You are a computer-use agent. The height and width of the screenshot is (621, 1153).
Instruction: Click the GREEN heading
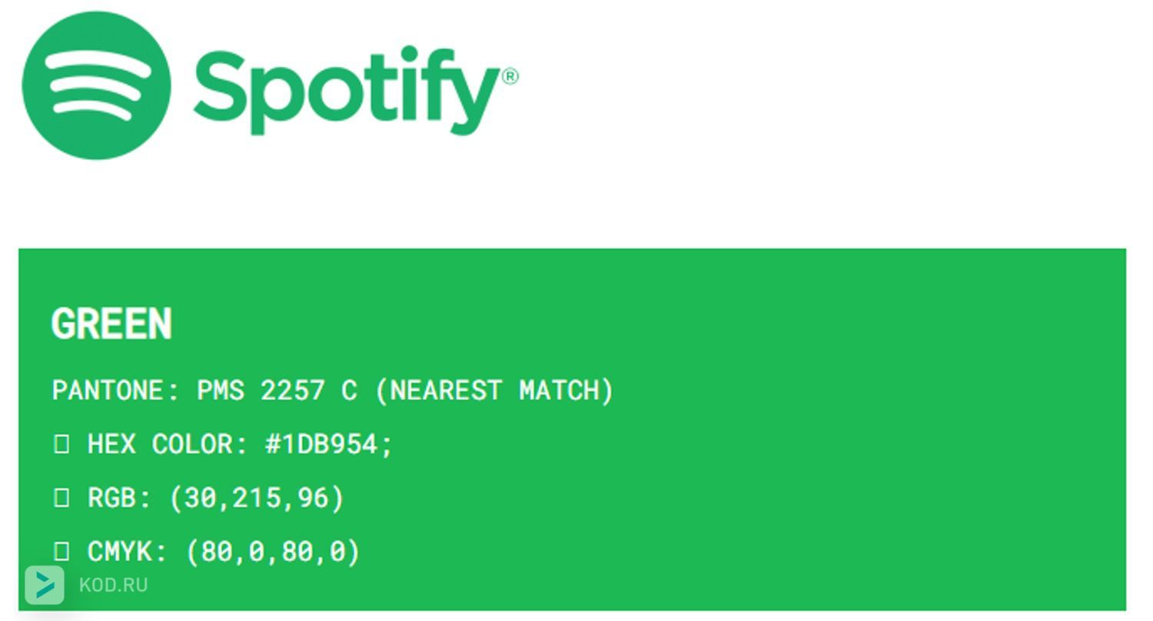tap(111, 324)
